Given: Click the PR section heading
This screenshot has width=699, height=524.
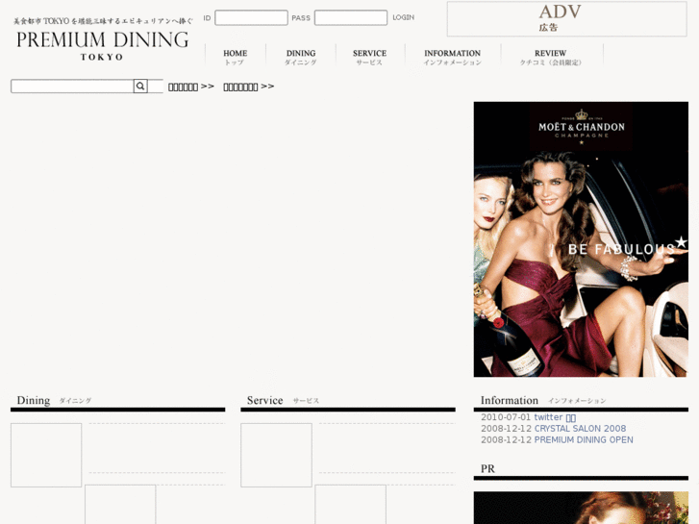Looking at the screenshot, I should pyautogui.click(x=487, y=468).
